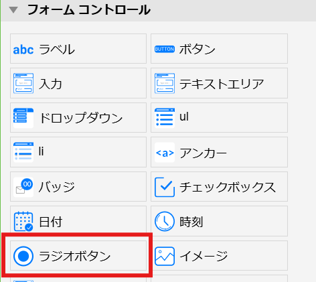Click the ラベル text label
The image size is (316, 282).
[57, 50]
